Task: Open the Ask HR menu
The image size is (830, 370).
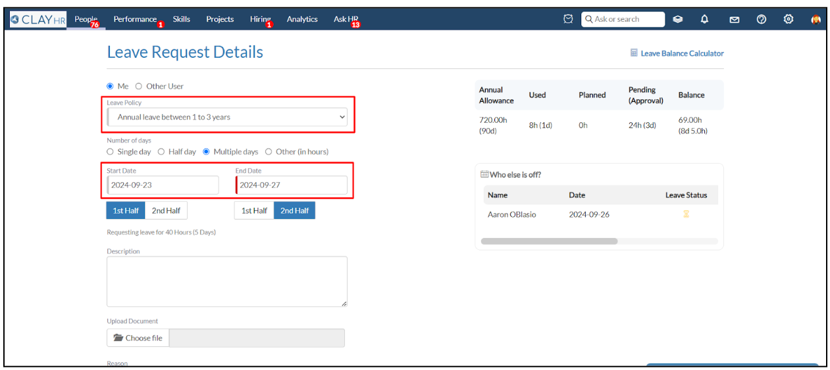Action: coord(346,20)
